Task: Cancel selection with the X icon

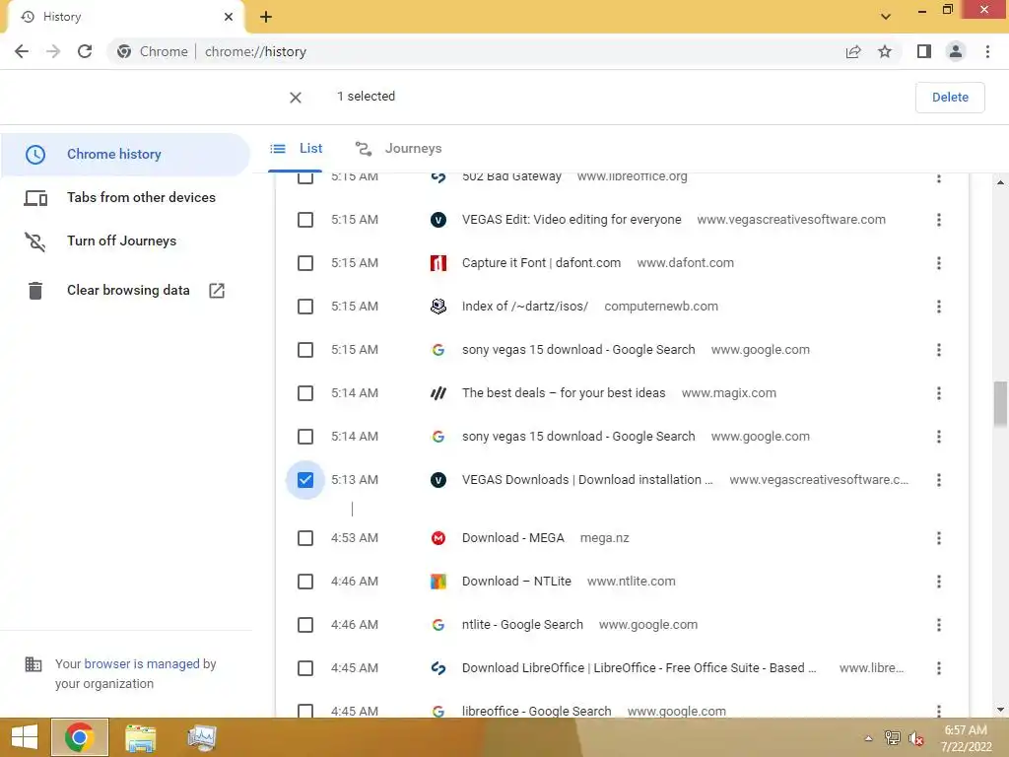Action: pos(296,98)
